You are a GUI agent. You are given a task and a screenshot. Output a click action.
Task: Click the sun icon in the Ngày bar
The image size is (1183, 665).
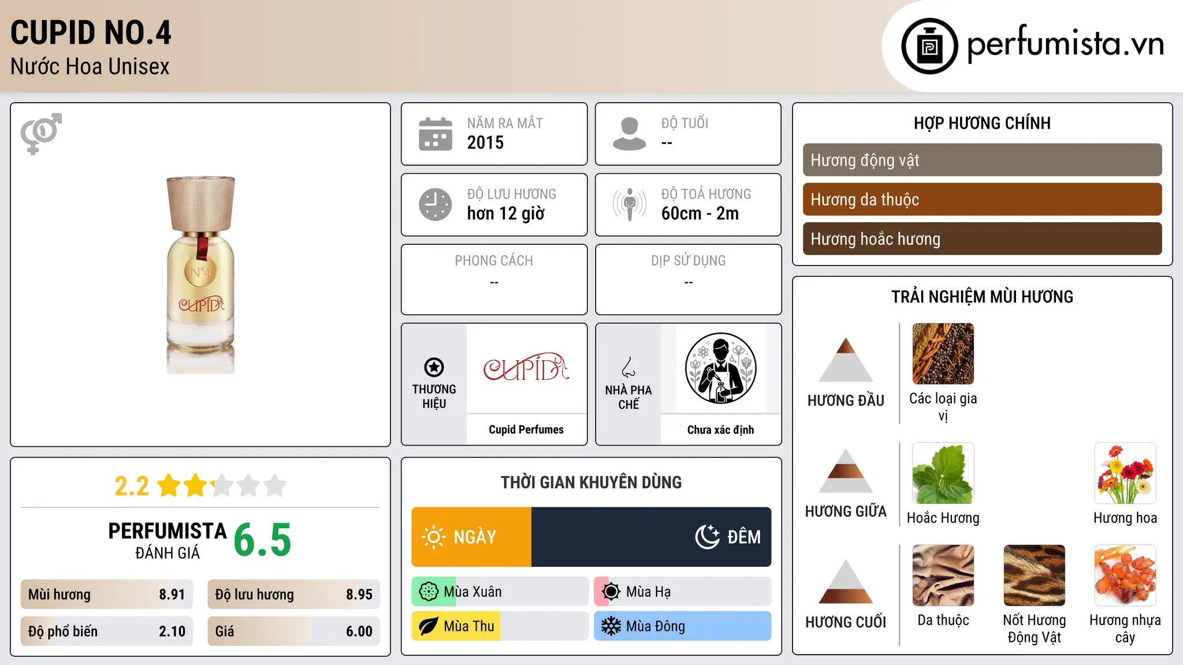434,537
